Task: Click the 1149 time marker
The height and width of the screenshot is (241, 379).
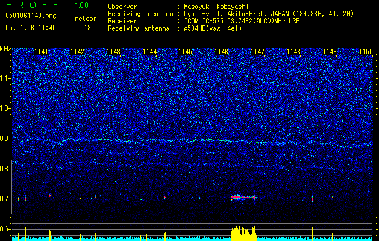Action: (330, 52)
